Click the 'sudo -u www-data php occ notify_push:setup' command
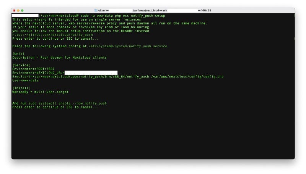306x174 pixels. (123, 16)
